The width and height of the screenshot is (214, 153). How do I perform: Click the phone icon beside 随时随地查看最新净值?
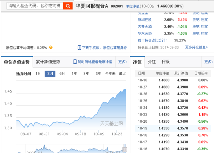[75, 62]
